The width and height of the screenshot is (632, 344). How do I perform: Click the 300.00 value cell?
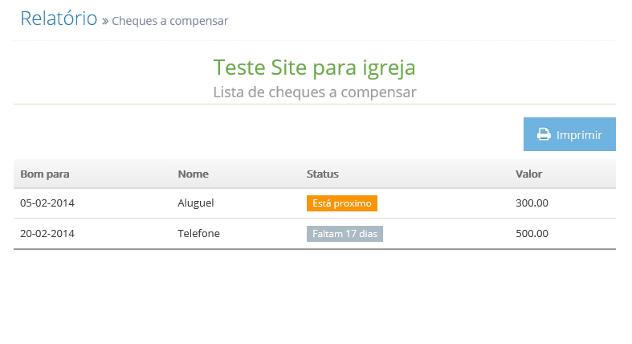(x=532, y=203)
